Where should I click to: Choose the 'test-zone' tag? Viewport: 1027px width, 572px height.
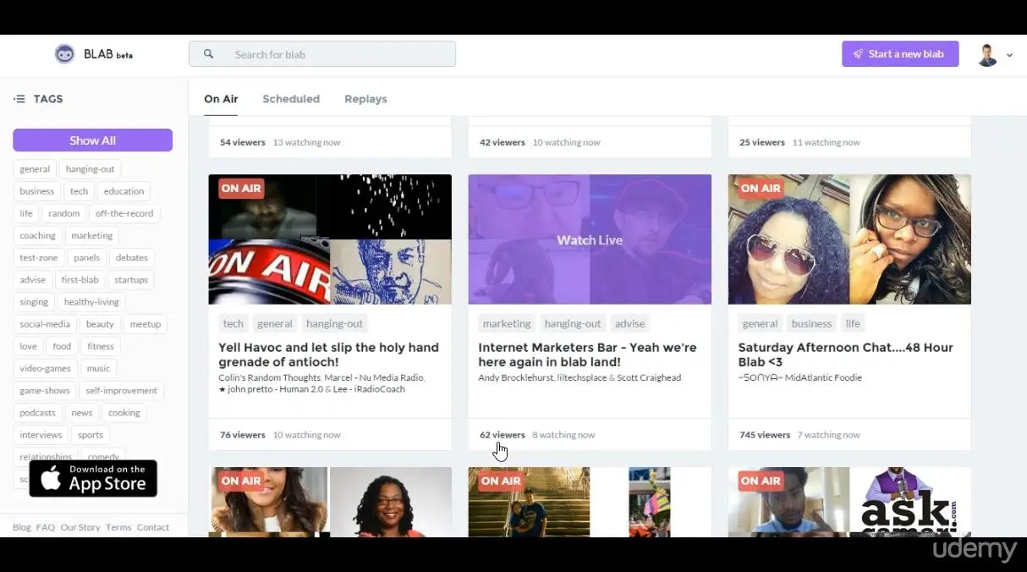coord(39,257)
